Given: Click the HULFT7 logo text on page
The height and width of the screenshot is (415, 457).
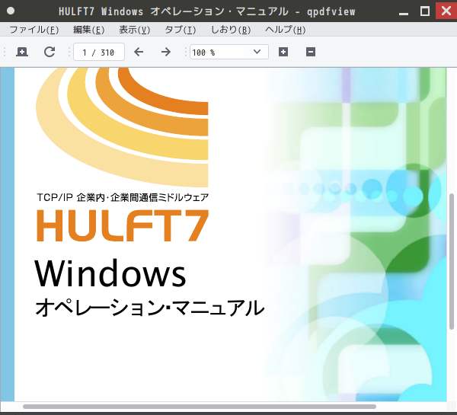Looking at the screenshot, I should [123, 225].
